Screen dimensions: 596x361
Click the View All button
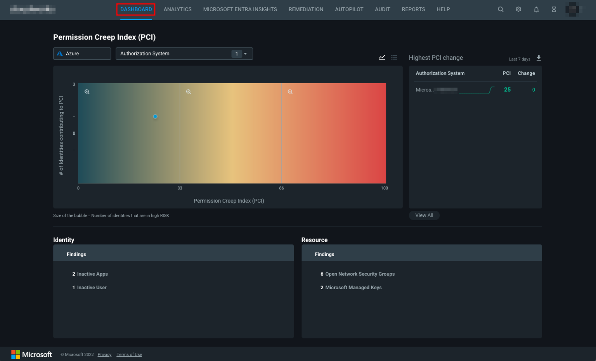424,215
